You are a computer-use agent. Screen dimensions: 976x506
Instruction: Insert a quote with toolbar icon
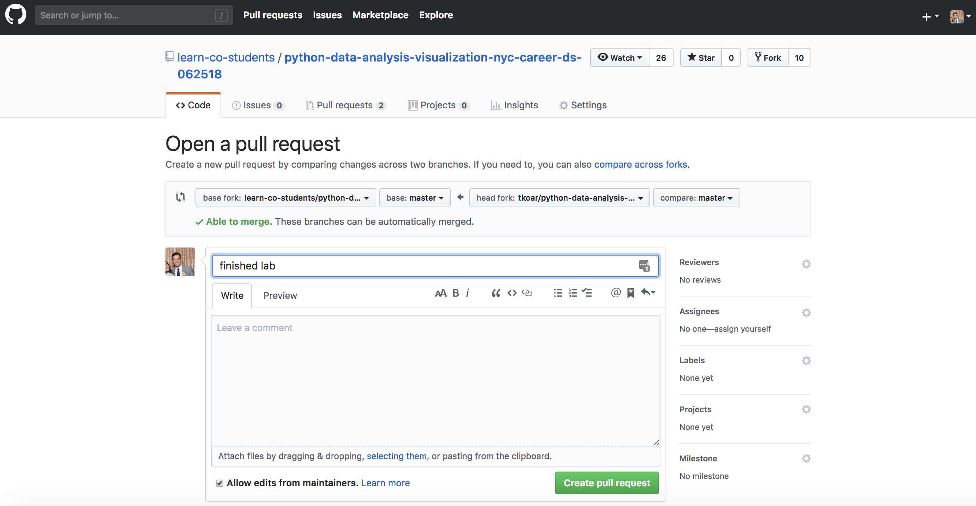pyautogui.click(x=496, y=293)
